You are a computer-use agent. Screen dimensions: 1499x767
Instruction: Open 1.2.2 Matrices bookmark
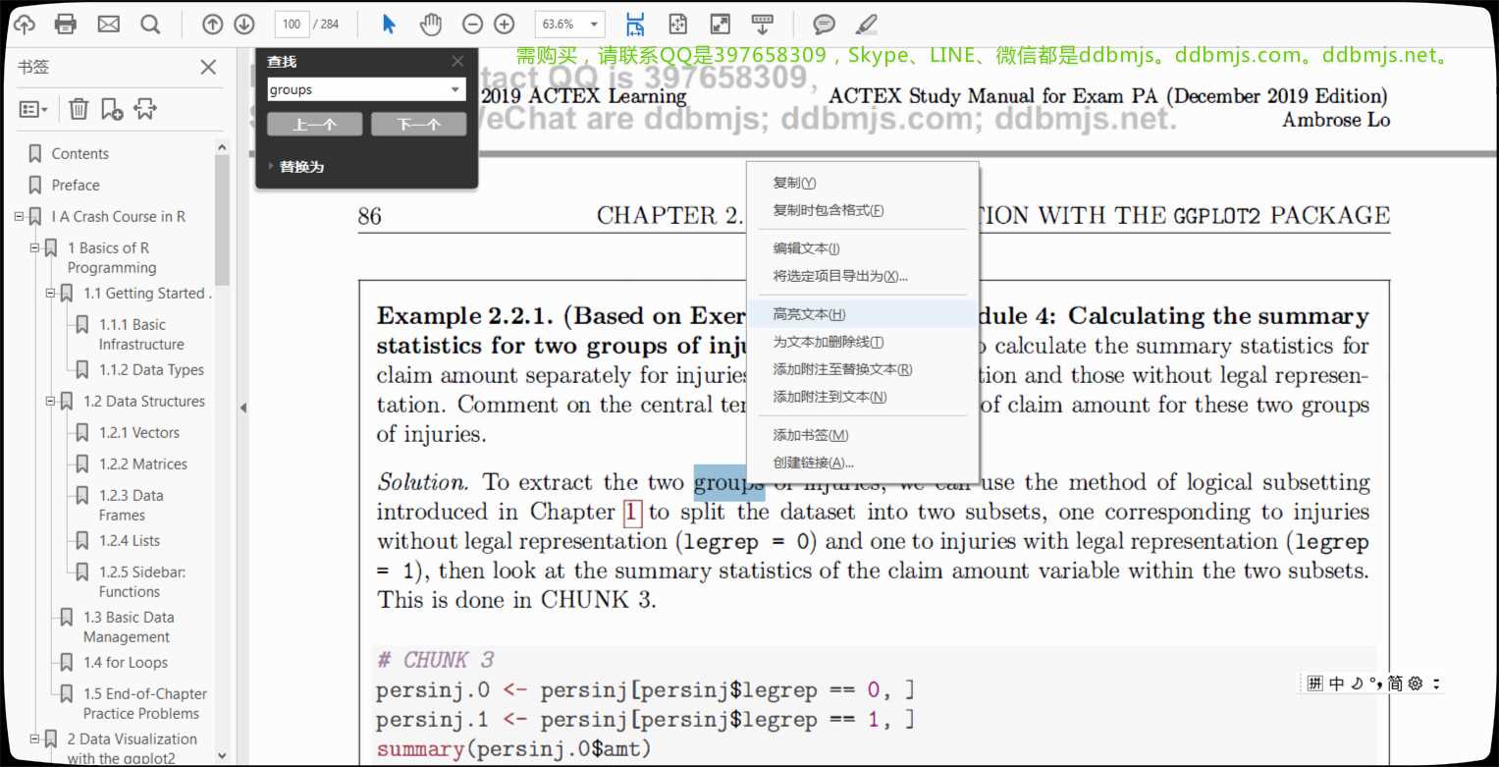[142, 464]
